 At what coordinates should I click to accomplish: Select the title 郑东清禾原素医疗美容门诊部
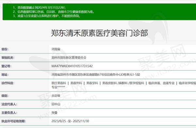[100, 33]
